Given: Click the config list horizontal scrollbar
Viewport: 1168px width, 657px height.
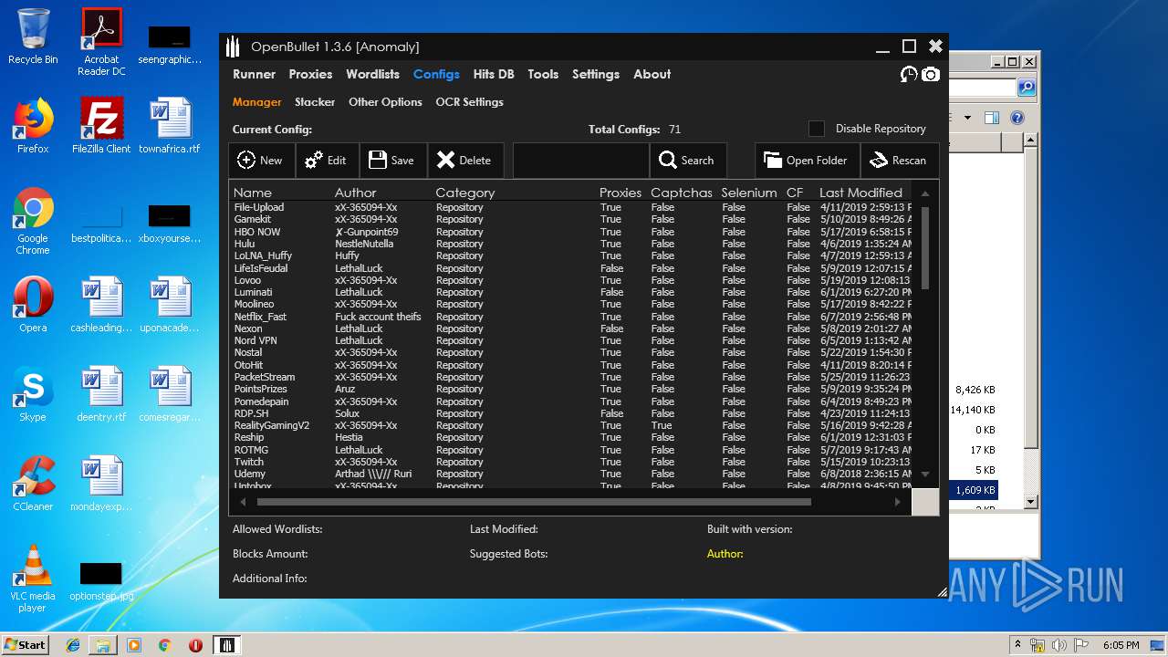Looking at the screenshot, I should click(534, 501).
